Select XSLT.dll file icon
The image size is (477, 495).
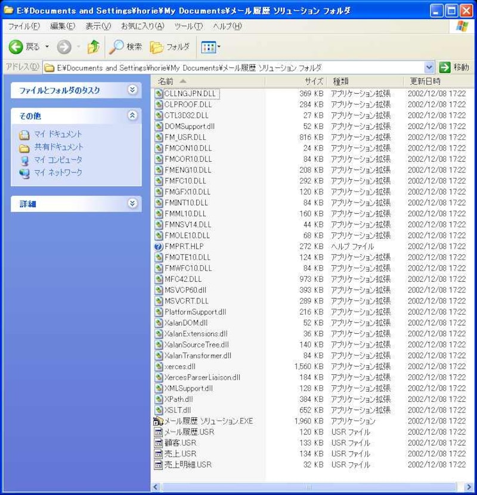[159, 410]
